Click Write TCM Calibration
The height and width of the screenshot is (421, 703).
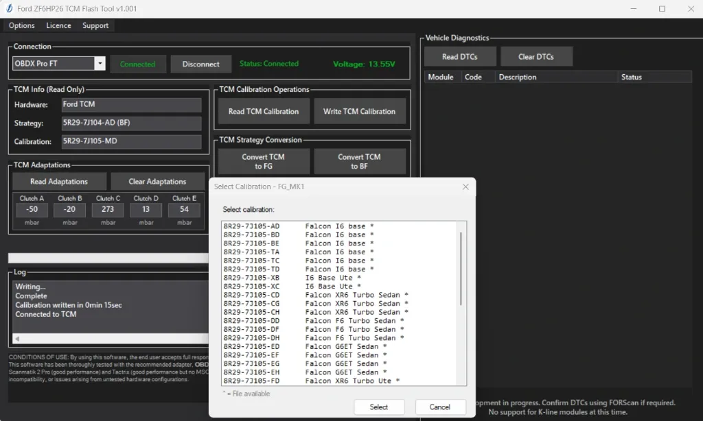(360, 110)
